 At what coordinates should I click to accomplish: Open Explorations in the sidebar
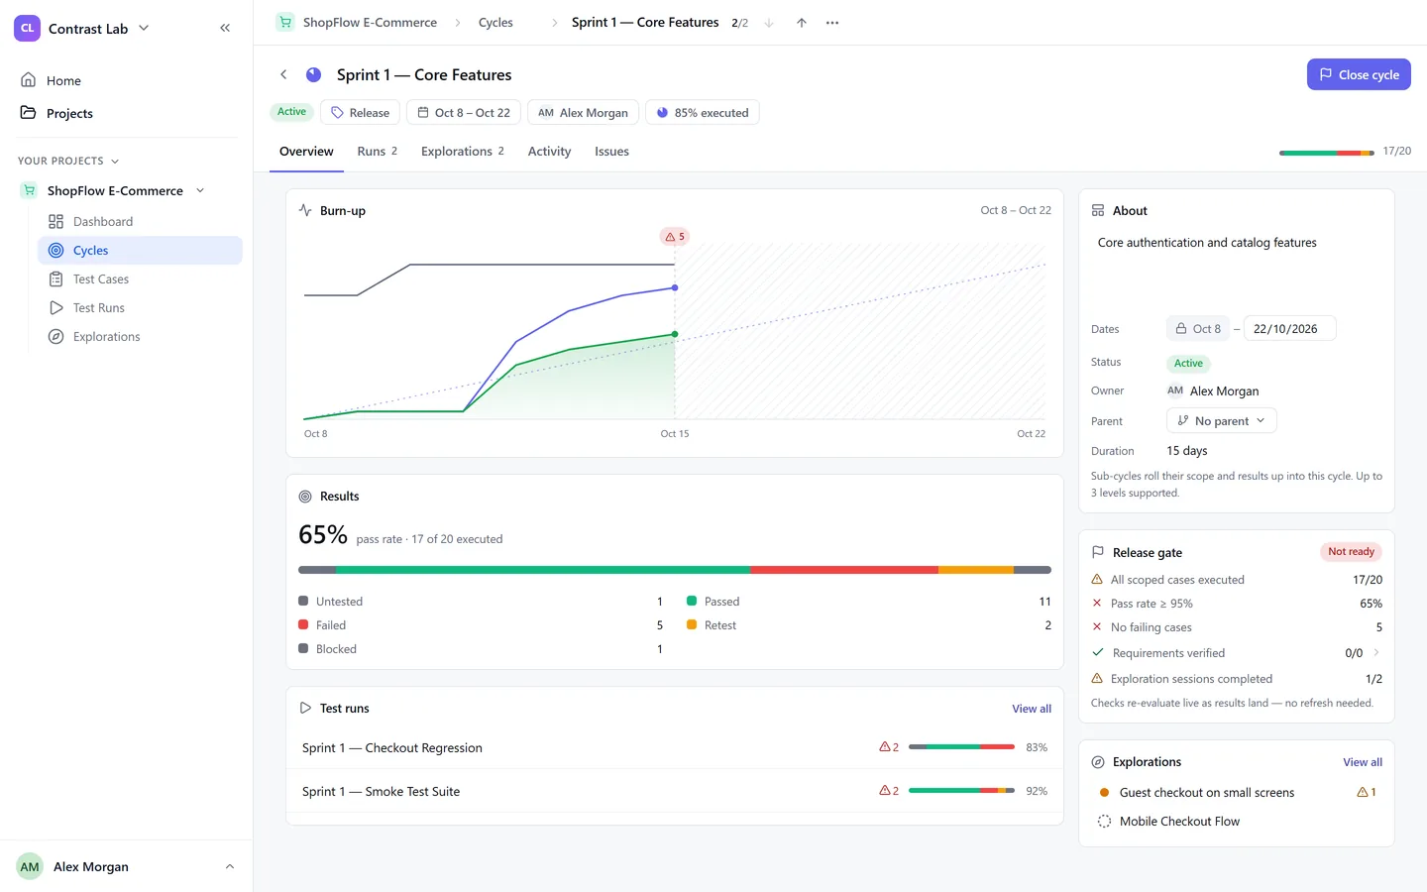click(x=140, y=337)
